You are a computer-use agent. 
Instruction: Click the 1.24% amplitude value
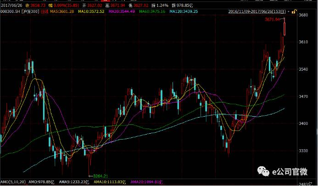click(162, 6)
